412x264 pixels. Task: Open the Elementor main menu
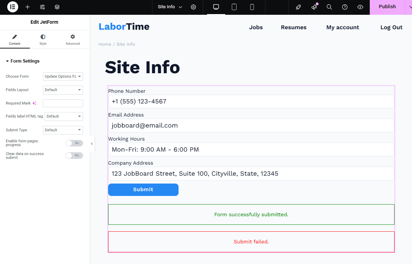[x=12, y=7]
